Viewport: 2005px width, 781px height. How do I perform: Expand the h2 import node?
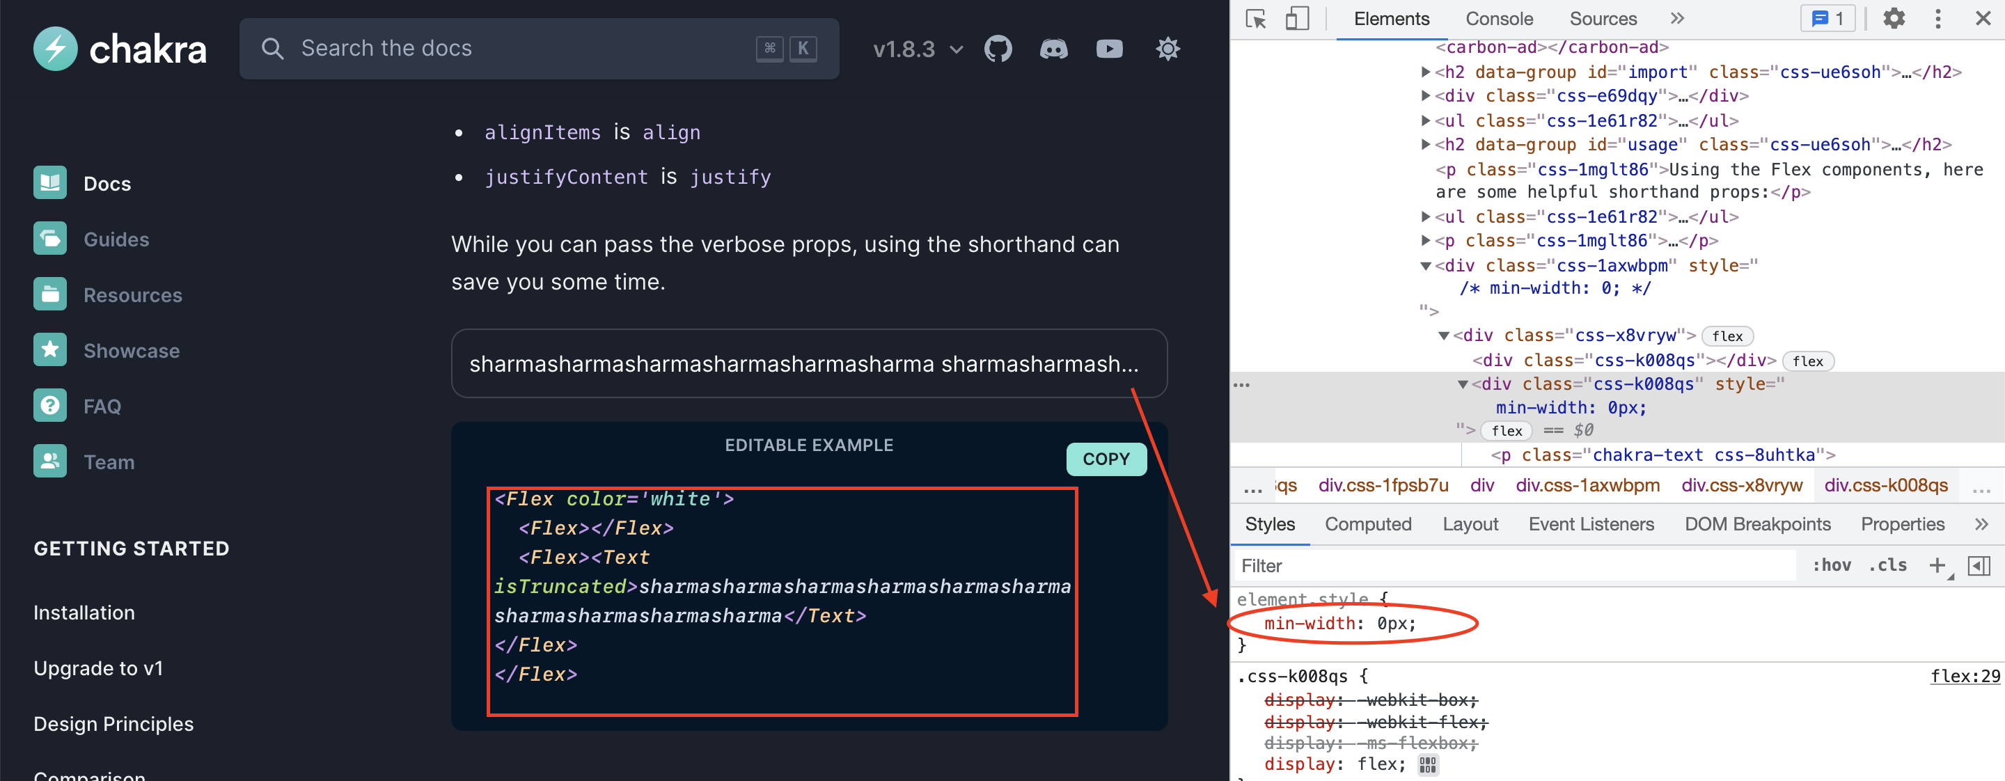point(1425,72)
